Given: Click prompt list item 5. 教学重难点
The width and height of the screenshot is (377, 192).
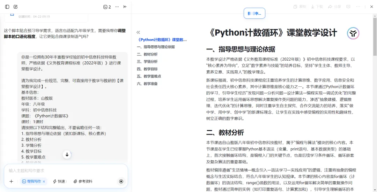Looking at the screenshot, I should click(x=33, y=157).
